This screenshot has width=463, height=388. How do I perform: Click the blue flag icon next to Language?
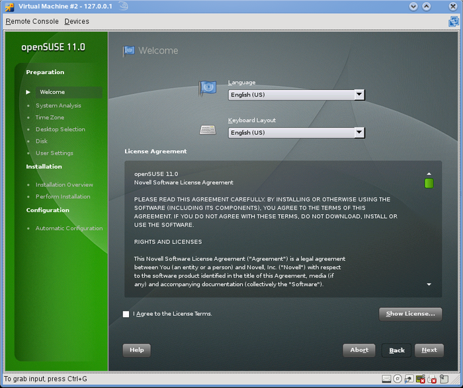click(208, 89)
